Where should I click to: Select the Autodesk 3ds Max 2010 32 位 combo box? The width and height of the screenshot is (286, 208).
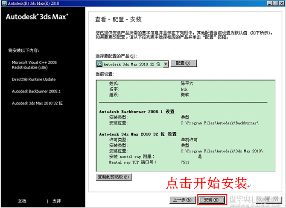pyautogui.click(x=132, y=64)
